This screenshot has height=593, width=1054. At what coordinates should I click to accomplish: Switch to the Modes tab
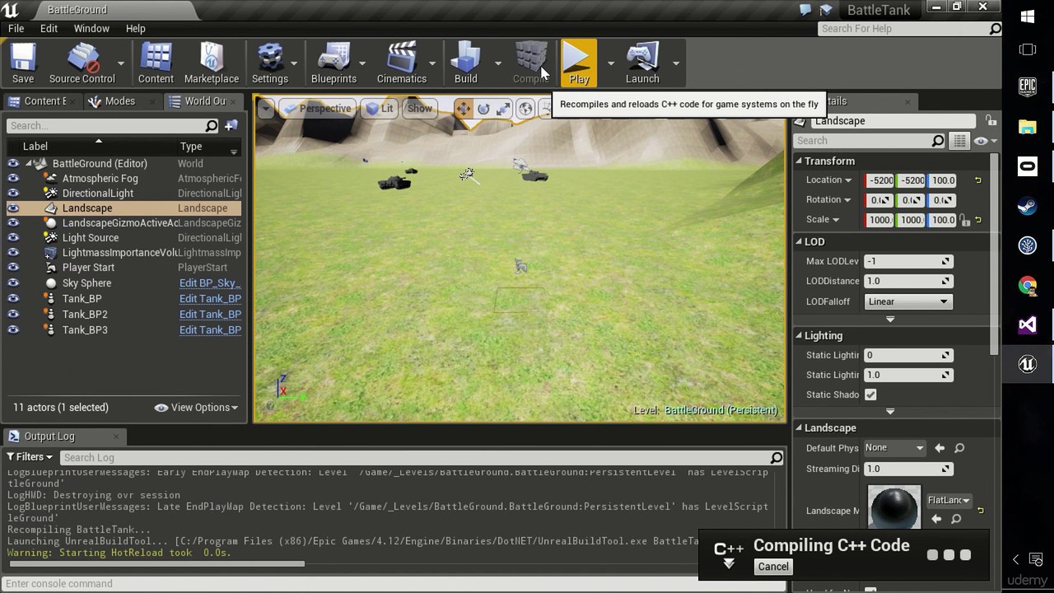[x=119, y=101]
